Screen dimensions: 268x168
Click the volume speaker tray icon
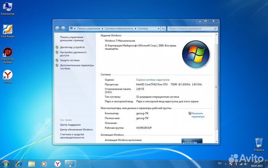point(246,164)
